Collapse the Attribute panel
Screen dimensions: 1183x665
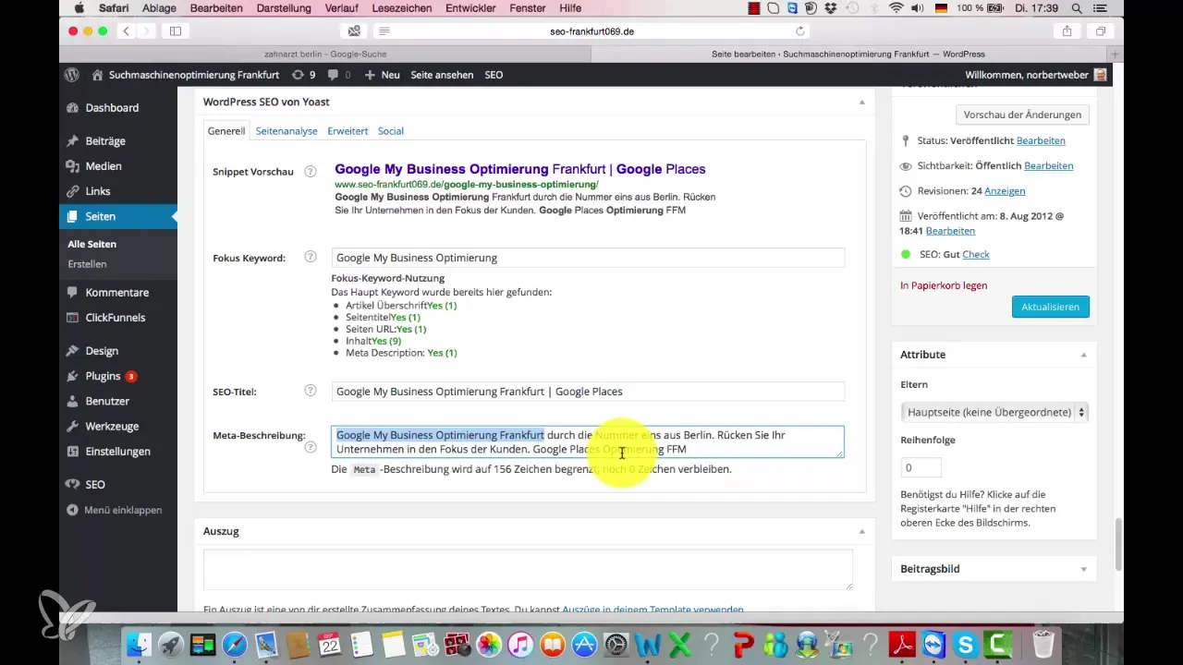[x=1083, y=355]
